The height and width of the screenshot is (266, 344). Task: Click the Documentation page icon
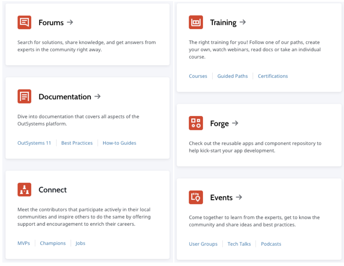coord(24,97)
